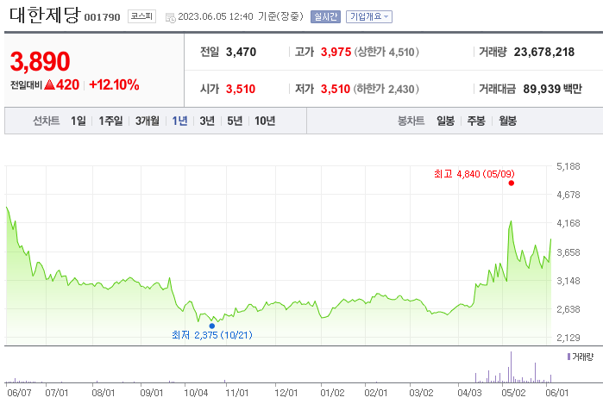Click the 10/04 date axis label
The width and height of the screenshot is (603, 410).
click(x=196, y=393)
